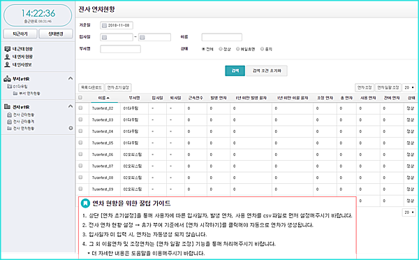Click the 부서 eHR organization icon
The image size is (419, 260).
(x=7, y=79)
